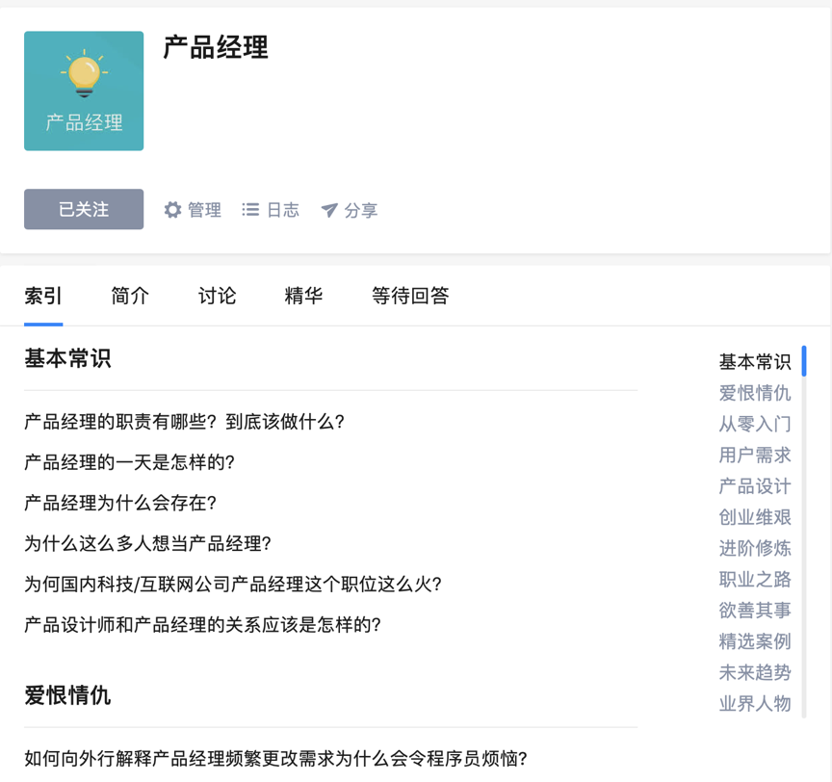Go to 精选案例 section in side navigation
Viewport: 832px width, 782px height.
point(755,641)
